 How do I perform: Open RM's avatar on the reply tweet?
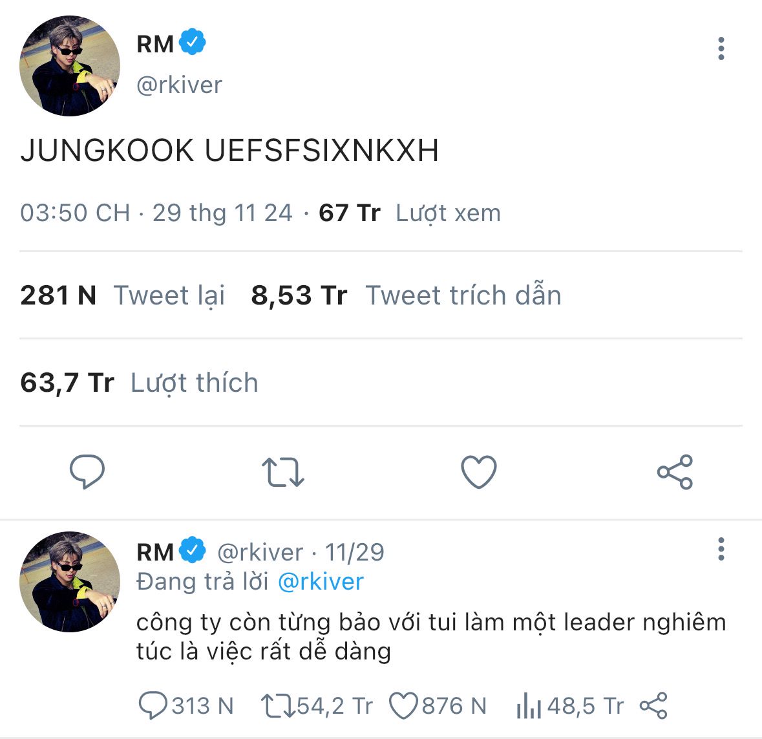pos(70,582)
